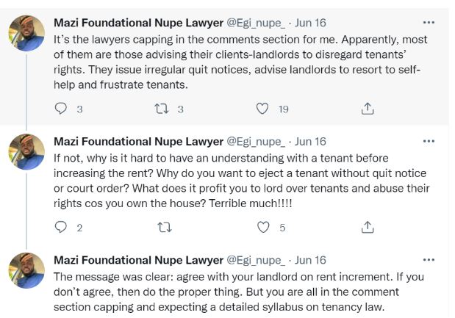Open the first tweet's profile avatar

(x=26, y=34)
